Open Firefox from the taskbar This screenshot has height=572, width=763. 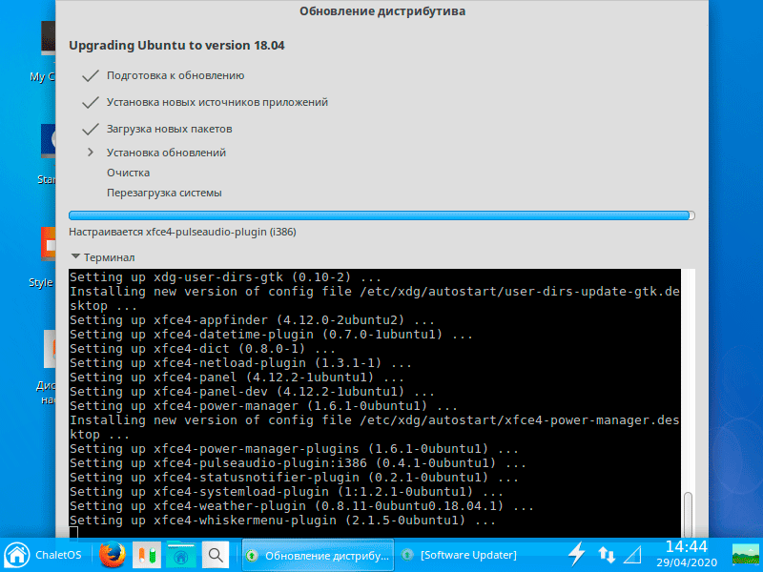(x=113, y=554)
